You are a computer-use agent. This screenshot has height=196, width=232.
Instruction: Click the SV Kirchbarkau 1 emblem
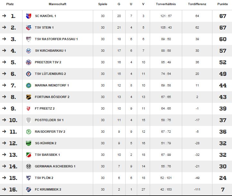(29, 50)
